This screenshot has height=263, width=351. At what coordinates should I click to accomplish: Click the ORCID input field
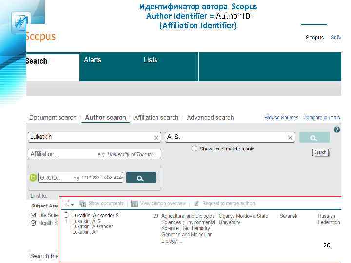click(80, 178)
